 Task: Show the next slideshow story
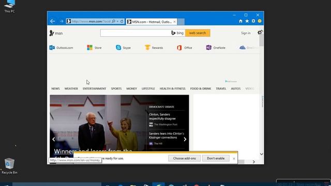pyautogui.click(x=185, y=139)
